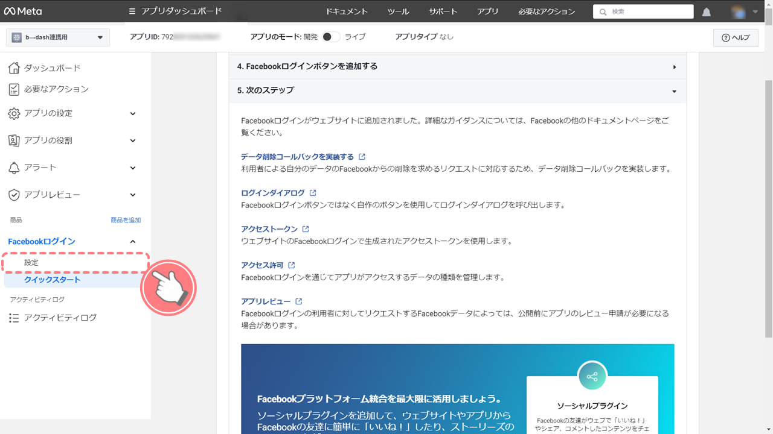Click the external-link icon next to アクセス許可
The image size is (773, 434).
[292, 265]
